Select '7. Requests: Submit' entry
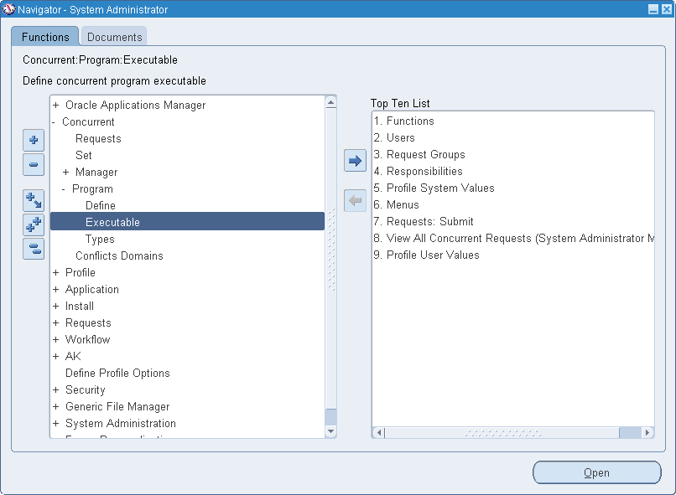The image size is (676, 495). pos(424,222)
